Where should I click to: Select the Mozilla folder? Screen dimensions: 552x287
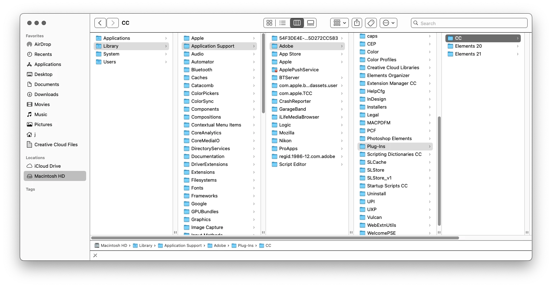[x=307, y=133]
